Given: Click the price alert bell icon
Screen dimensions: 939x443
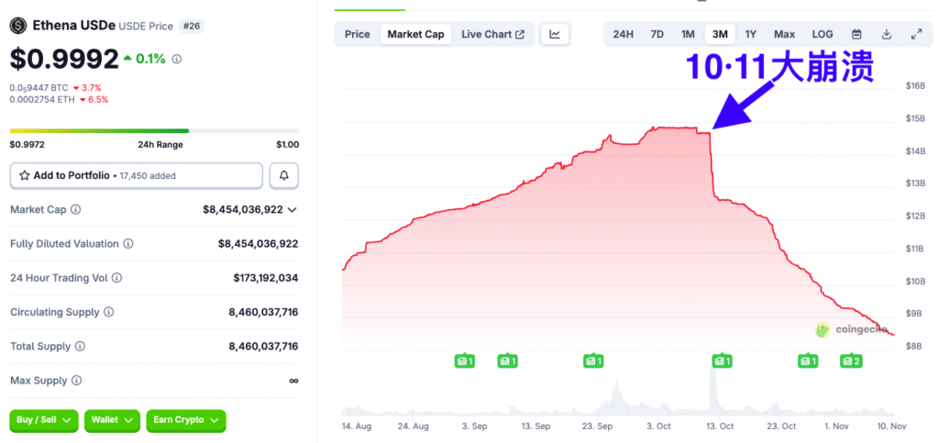Looking at the screenshot, I should 284,175.
